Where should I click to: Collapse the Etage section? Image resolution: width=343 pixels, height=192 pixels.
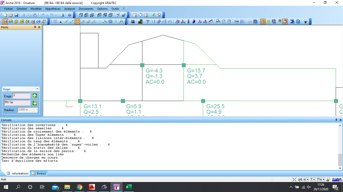37,89
